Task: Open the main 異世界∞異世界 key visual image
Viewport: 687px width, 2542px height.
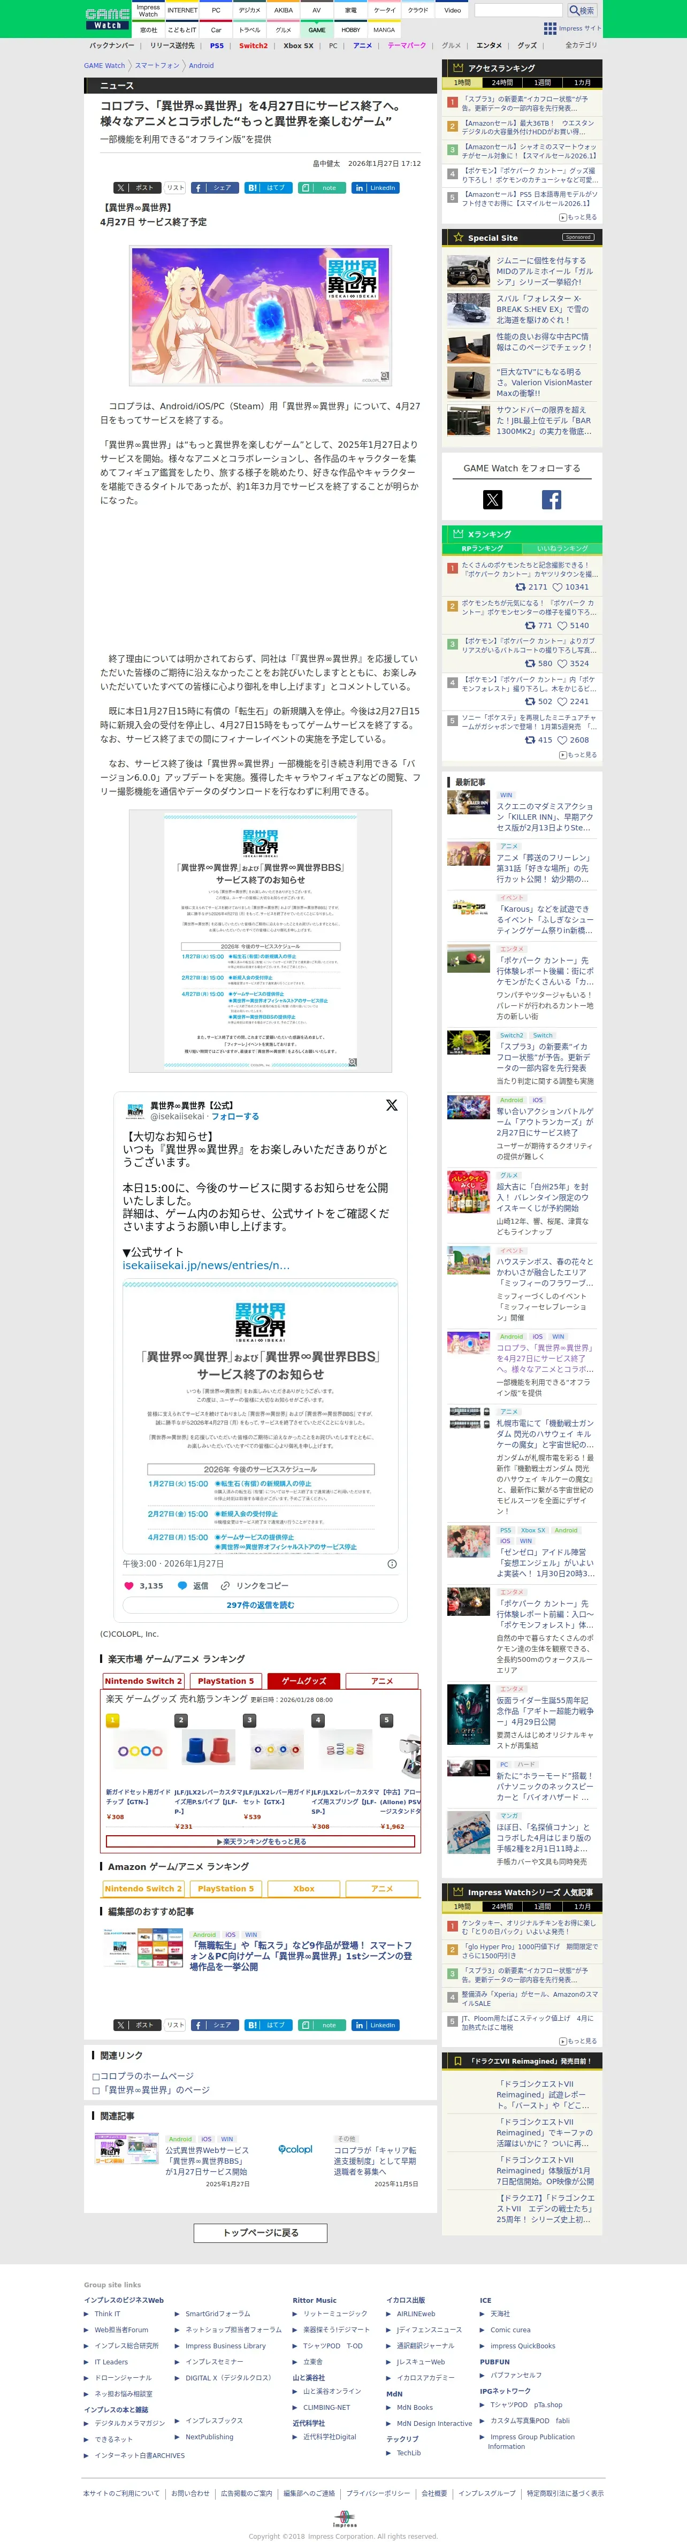Action: click(x=261, y=315)
